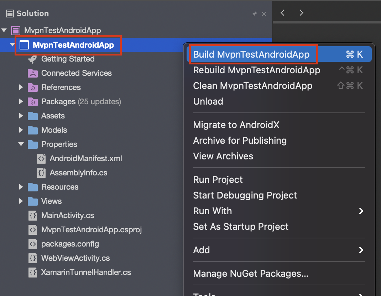Navigate forward with the right arrow

(301, 12)
